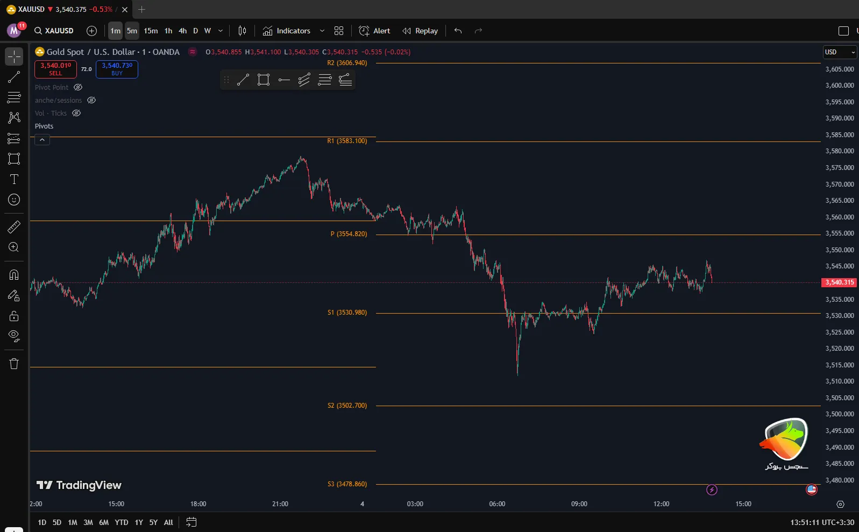859x532 pixels.
Task: Show the anche/sessions indicator
Action: 91,100
